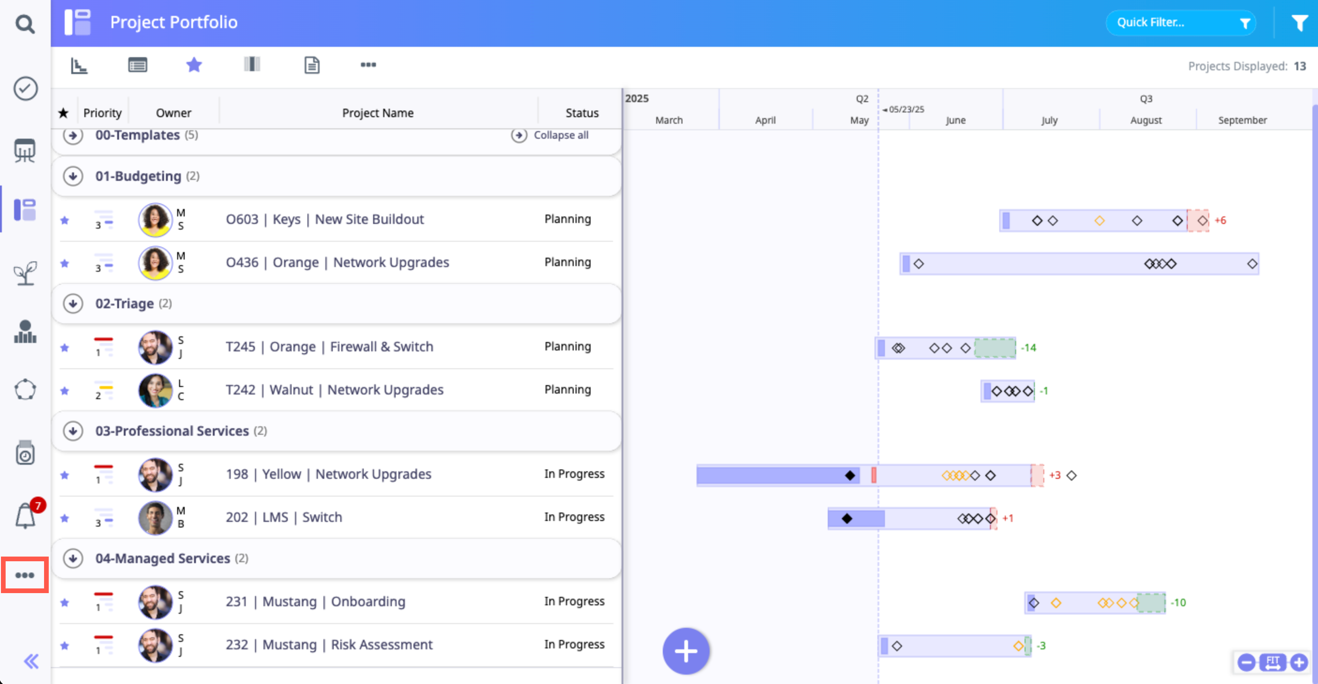Toggle the star for O603 Keys New Site Buildout

coord(65,221)
